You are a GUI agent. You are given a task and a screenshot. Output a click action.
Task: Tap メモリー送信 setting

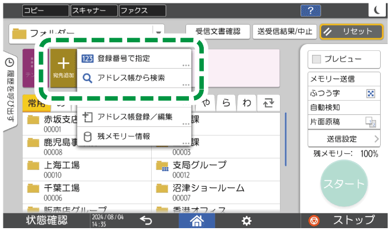[x=344, y=79]
